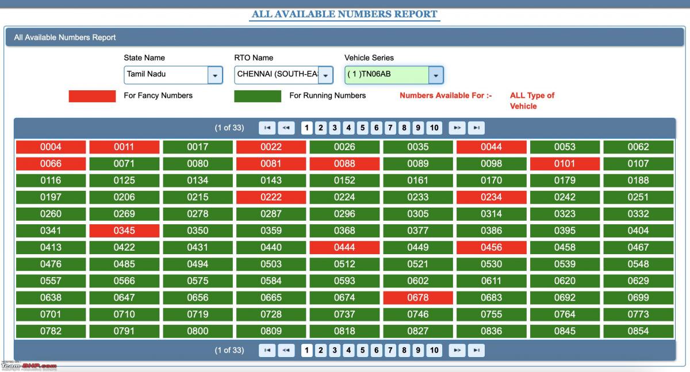Choose fancy number 0004
Image resolution: width=690 pixels, height=372 pixels.
point(51,147)
